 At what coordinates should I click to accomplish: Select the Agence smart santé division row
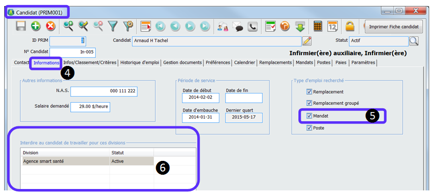pyautogui.click(x=65, y=161)
